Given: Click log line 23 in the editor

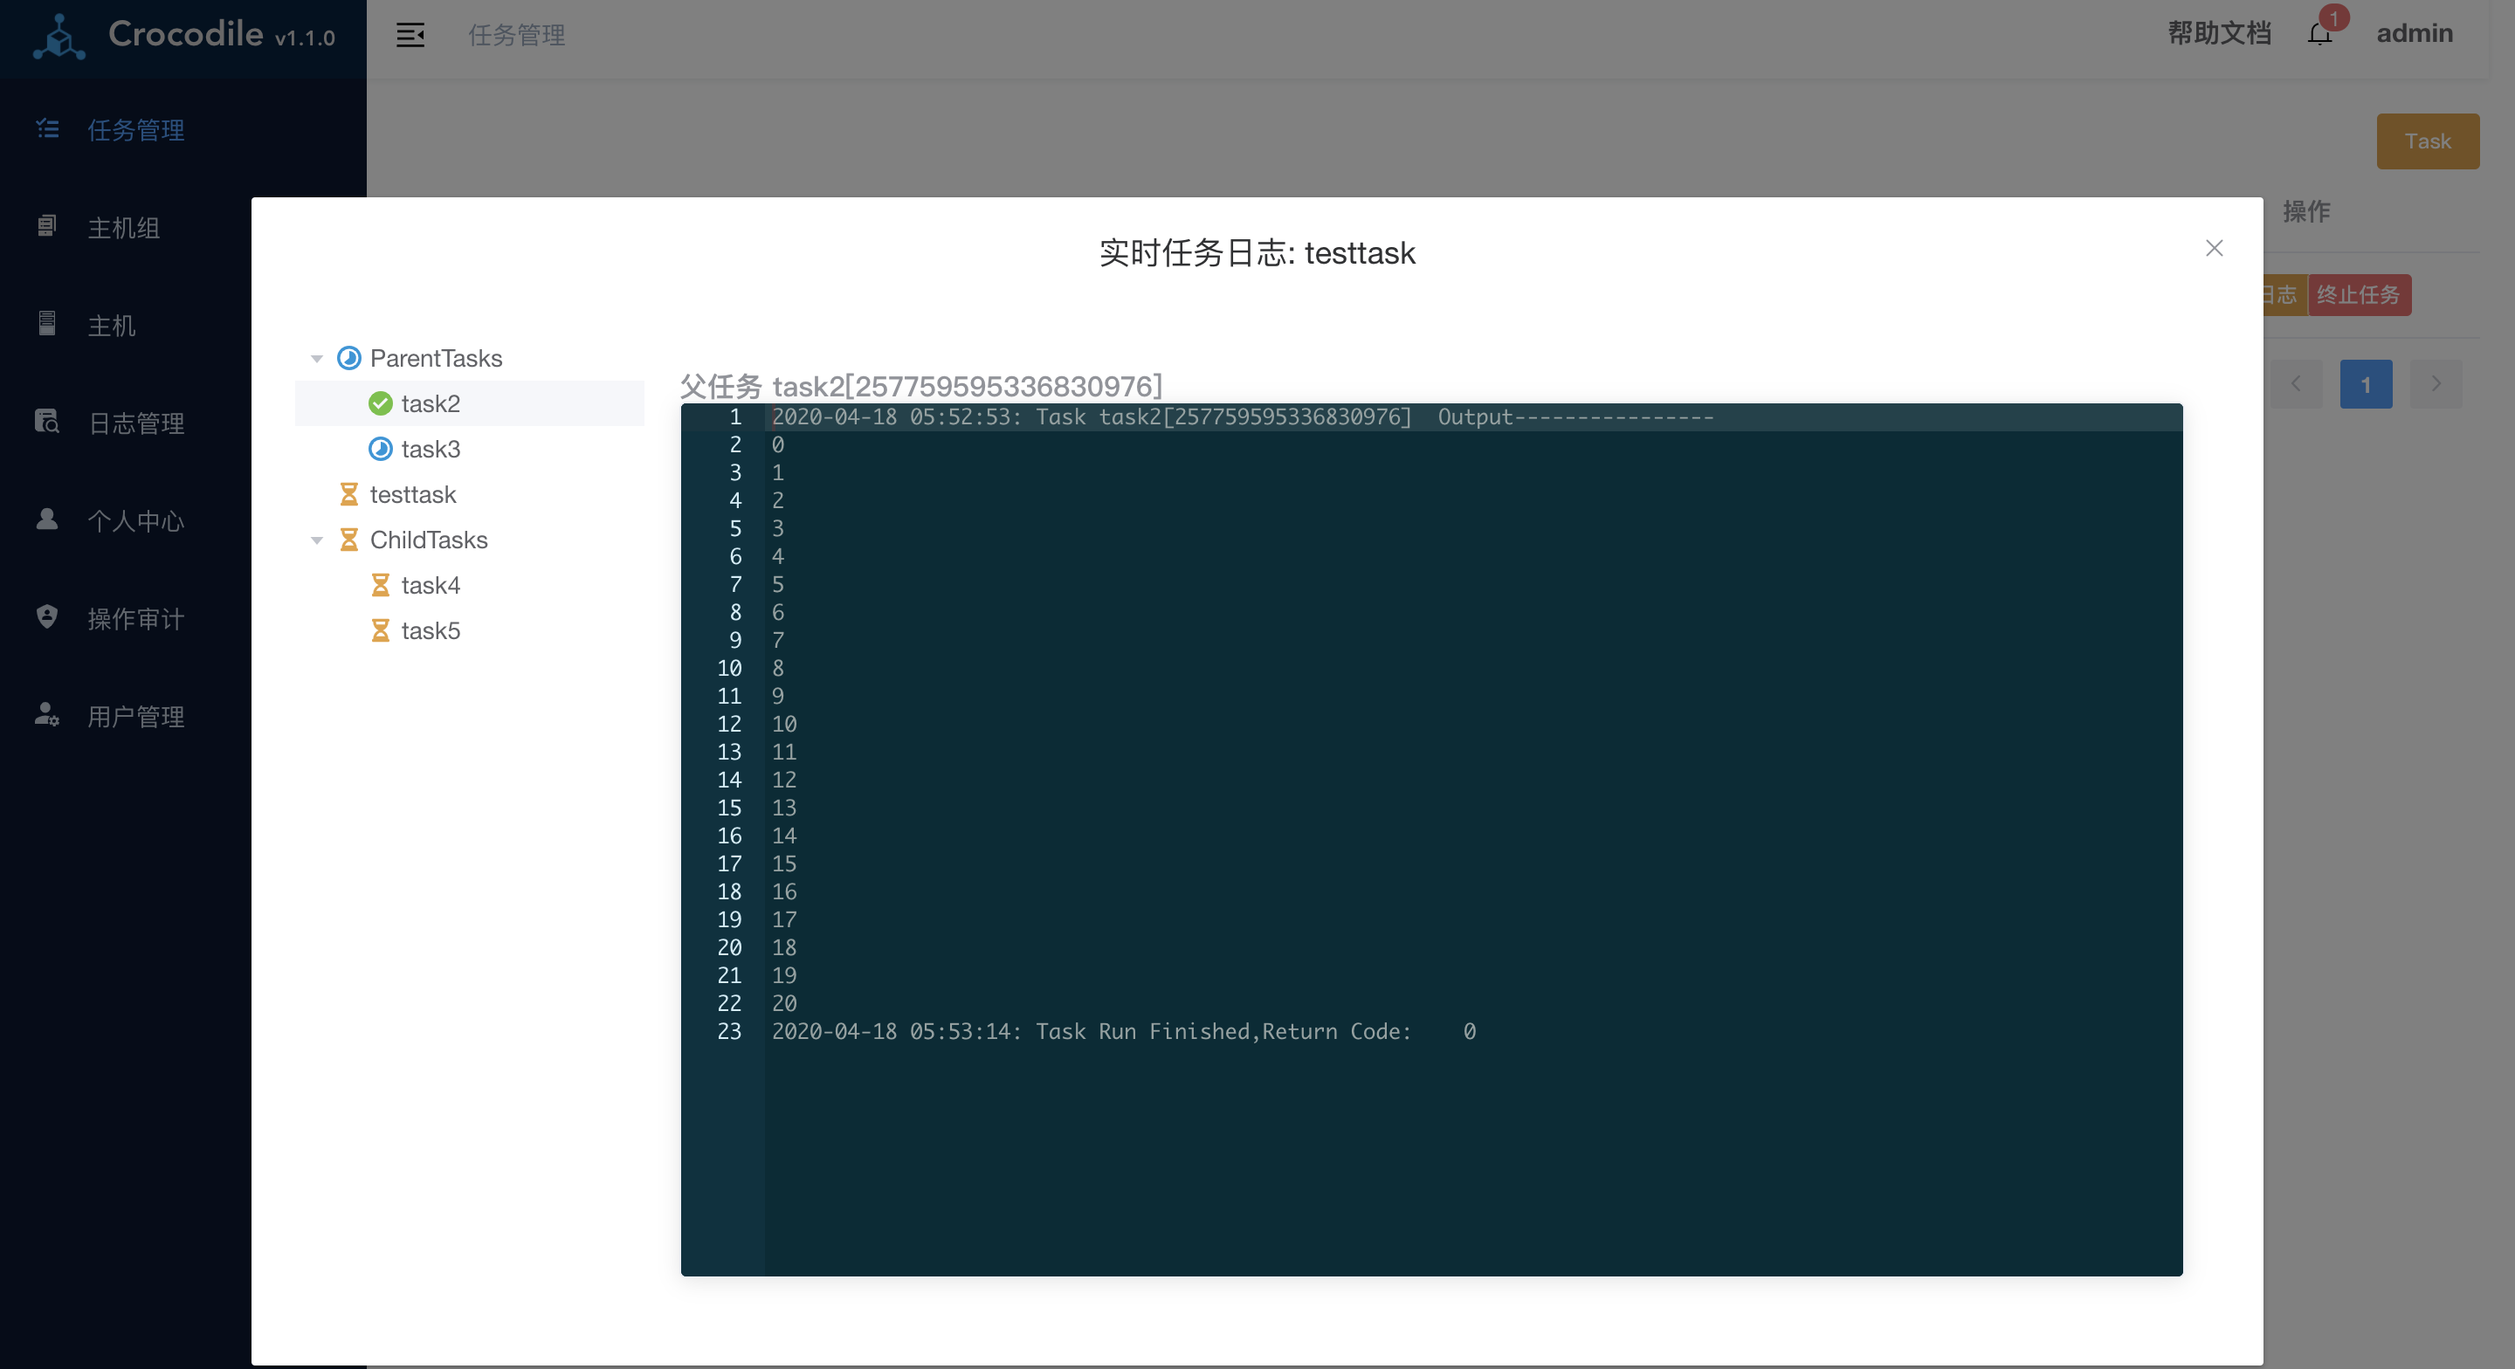Looking at the screenshot, I should pyautogui.click(x=1123, y=1031).
